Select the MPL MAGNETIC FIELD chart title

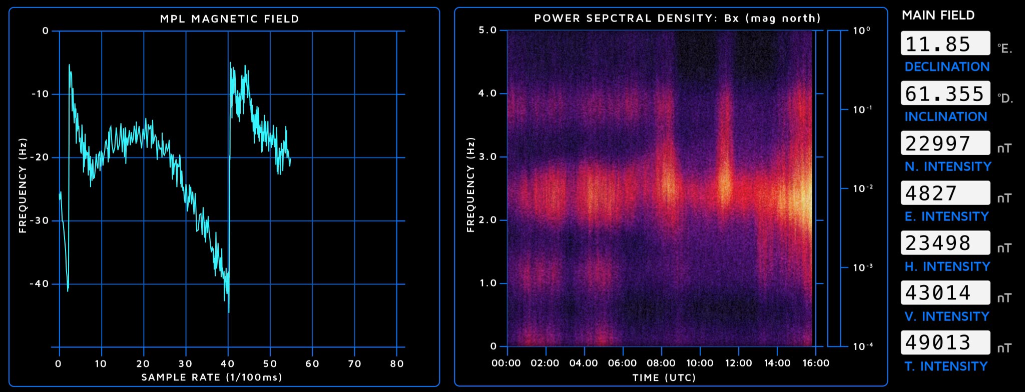click(x=229, y=19)
